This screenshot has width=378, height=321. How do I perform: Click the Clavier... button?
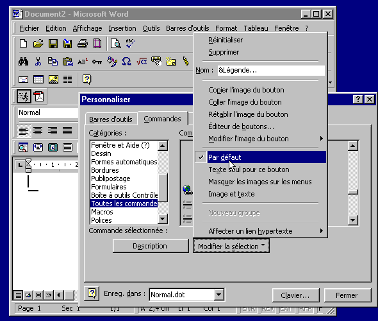pyautogui.click(x=296, y=295)
